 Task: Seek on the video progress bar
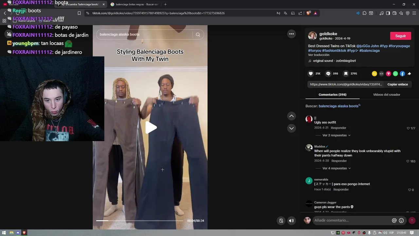pos(139,221)
